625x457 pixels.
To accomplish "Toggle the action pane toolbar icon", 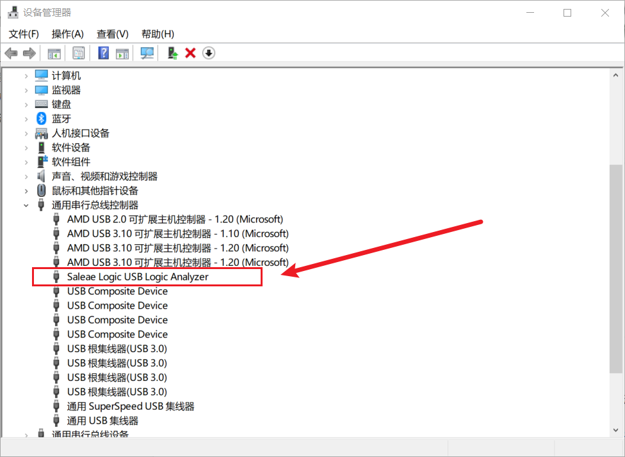I will click(x=122, y=53).
